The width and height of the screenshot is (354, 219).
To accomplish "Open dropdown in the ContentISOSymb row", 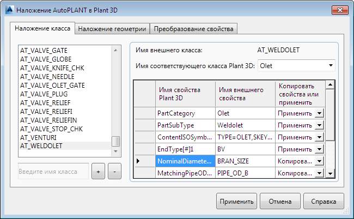I will 319,137.
